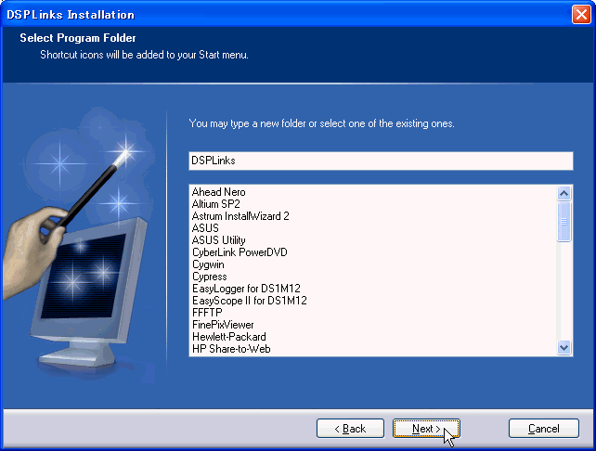Image resolution: width=596 pixels, height=451 pixels.
Task: Click the folder list scroll up arrow
Action: click(x=564, y=193)
